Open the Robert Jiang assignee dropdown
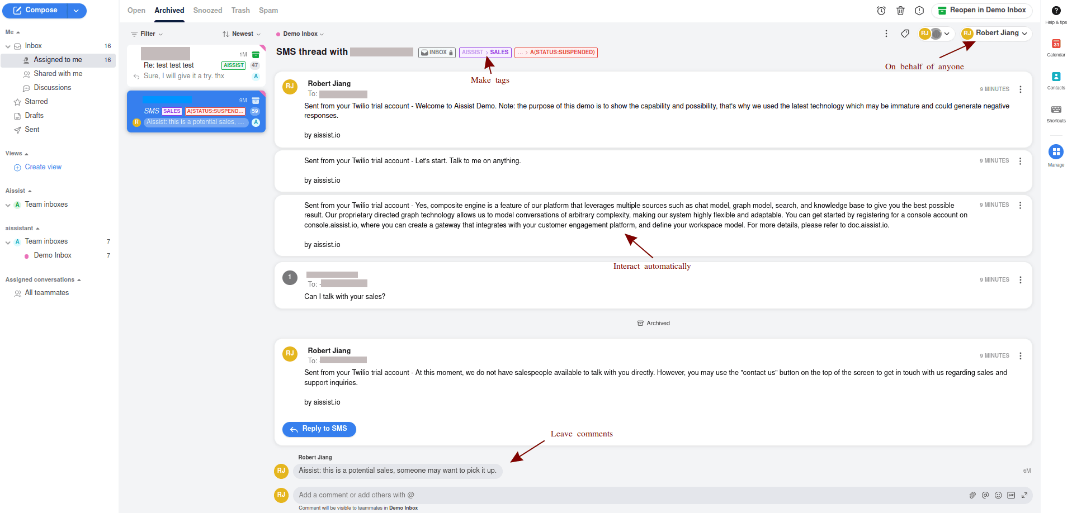1072x513 pixels. (x=995, y=34)
